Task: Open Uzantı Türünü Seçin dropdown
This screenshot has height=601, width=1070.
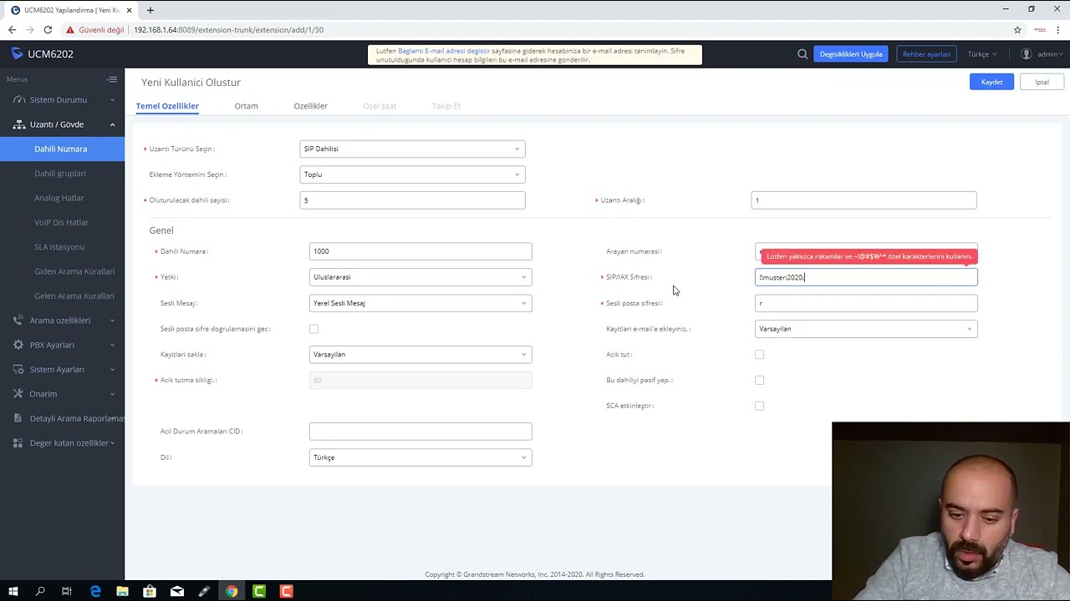Action: click(x=412, y=149)
